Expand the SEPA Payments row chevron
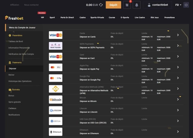 click(178, 46)
